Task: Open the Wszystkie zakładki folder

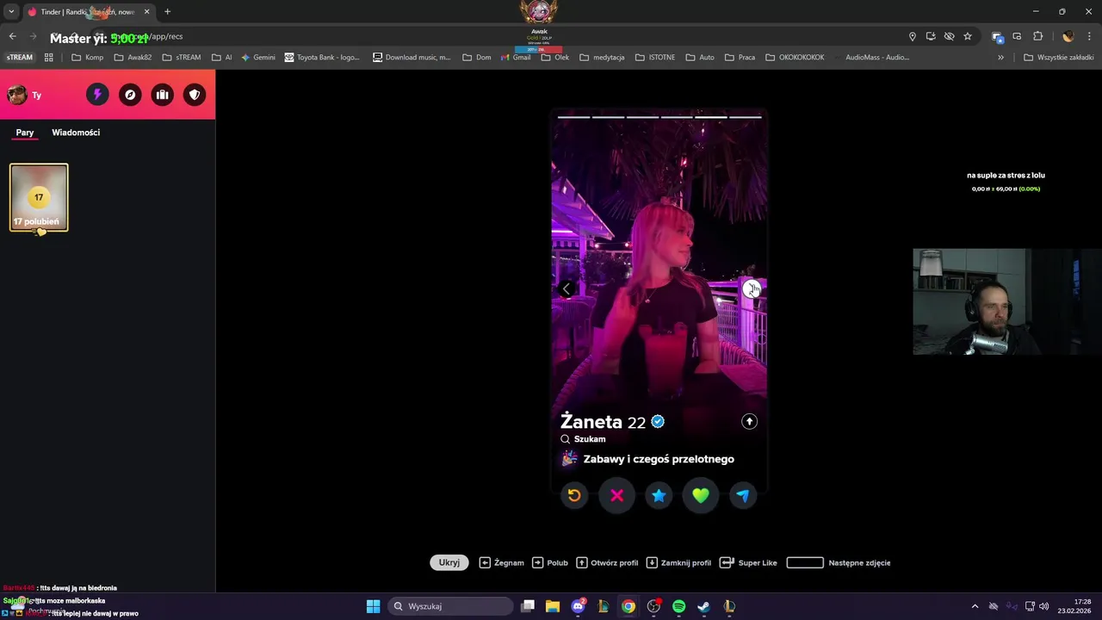Action: (x=1059, y=58)
